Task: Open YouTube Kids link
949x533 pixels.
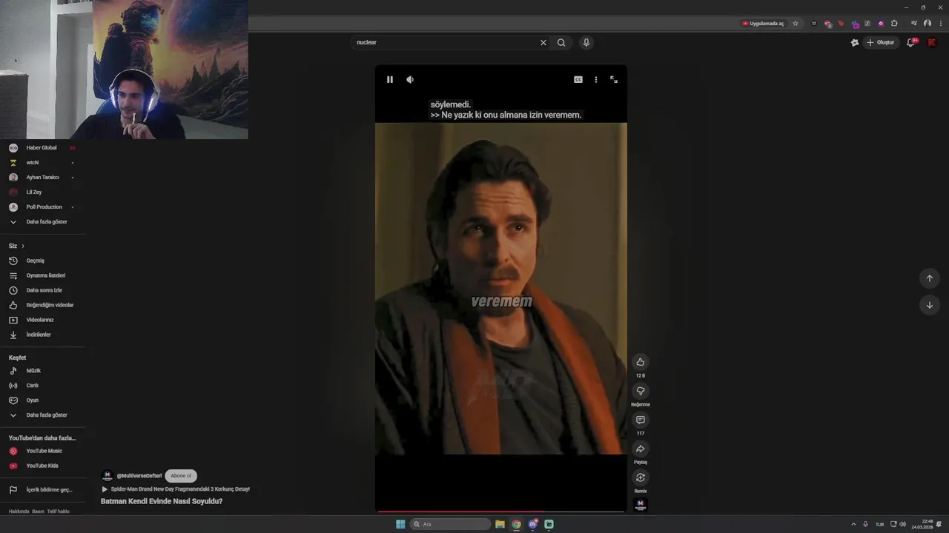Action: [42, 466]
